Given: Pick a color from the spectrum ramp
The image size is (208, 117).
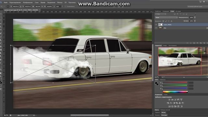Looking at the screenshot, I should (x=175, y=92).
